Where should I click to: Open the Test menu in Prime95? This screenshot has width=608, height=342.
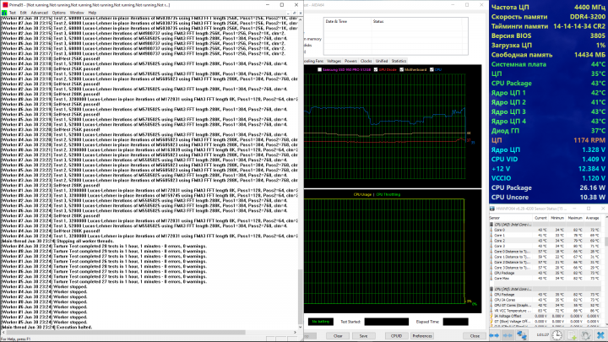(x=13, y=13)
